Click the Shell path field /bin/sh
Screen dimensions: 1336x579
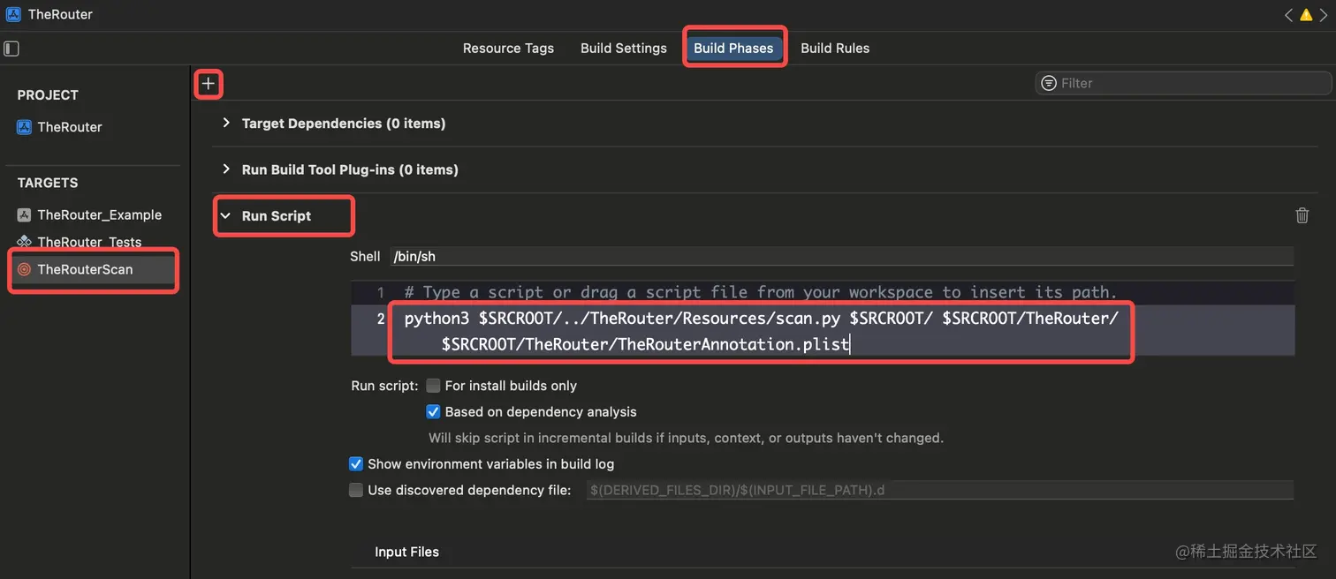pos(841,256)
